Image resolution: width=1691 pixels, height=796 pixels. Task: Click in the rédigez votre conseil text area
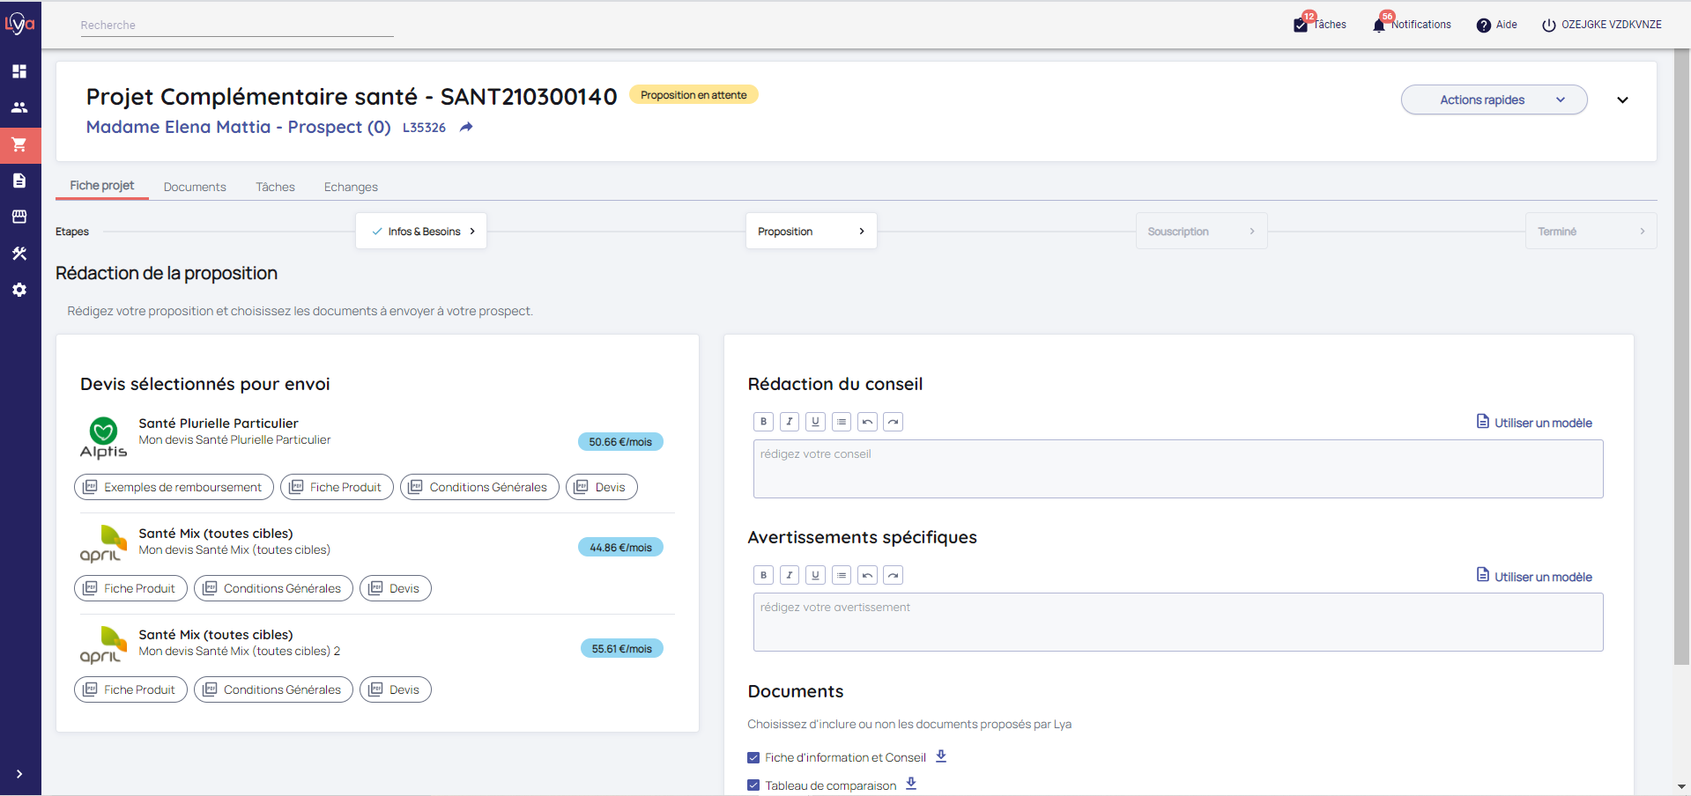pos(1177,469)
